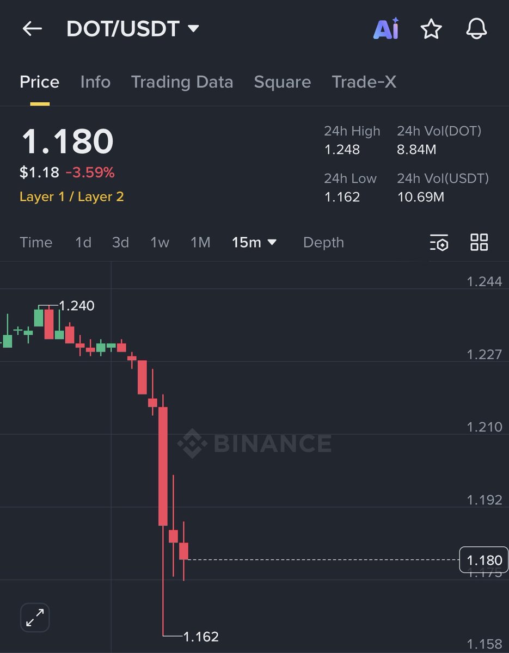Viewport: 509px width, 653px height.
Task: Open the Trading Data tab
Action: [x=182, y=82]
